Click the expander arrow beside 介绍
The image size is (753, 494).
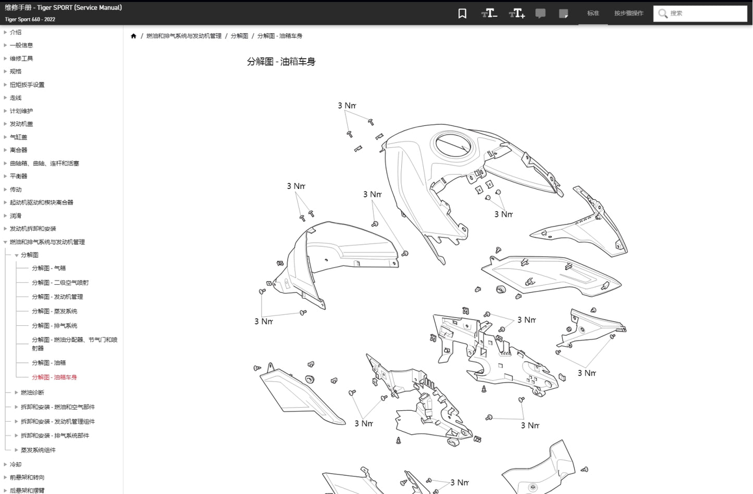[5, 32]
